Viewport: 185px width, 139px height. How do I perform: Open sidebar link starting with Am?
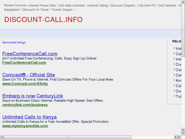[x=178, y=80]
